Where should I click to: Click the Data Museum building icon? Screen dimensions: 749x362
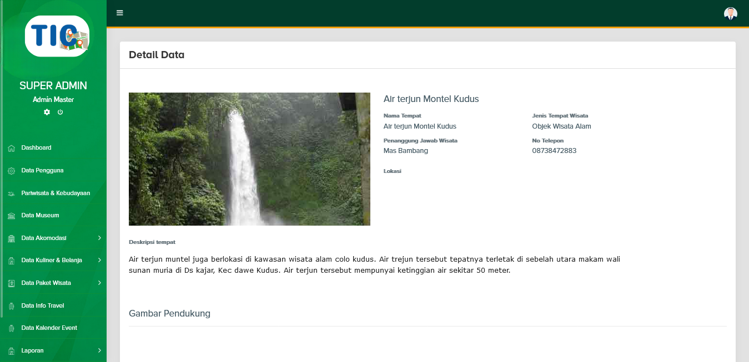(x=11, y=216)
